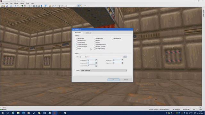Open the View menu
Screen dimensions: 205x115
tap(11, 3)
